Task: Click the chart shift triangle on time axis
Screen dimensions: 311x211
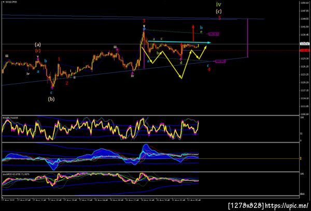Action: [x=3, y=198]
